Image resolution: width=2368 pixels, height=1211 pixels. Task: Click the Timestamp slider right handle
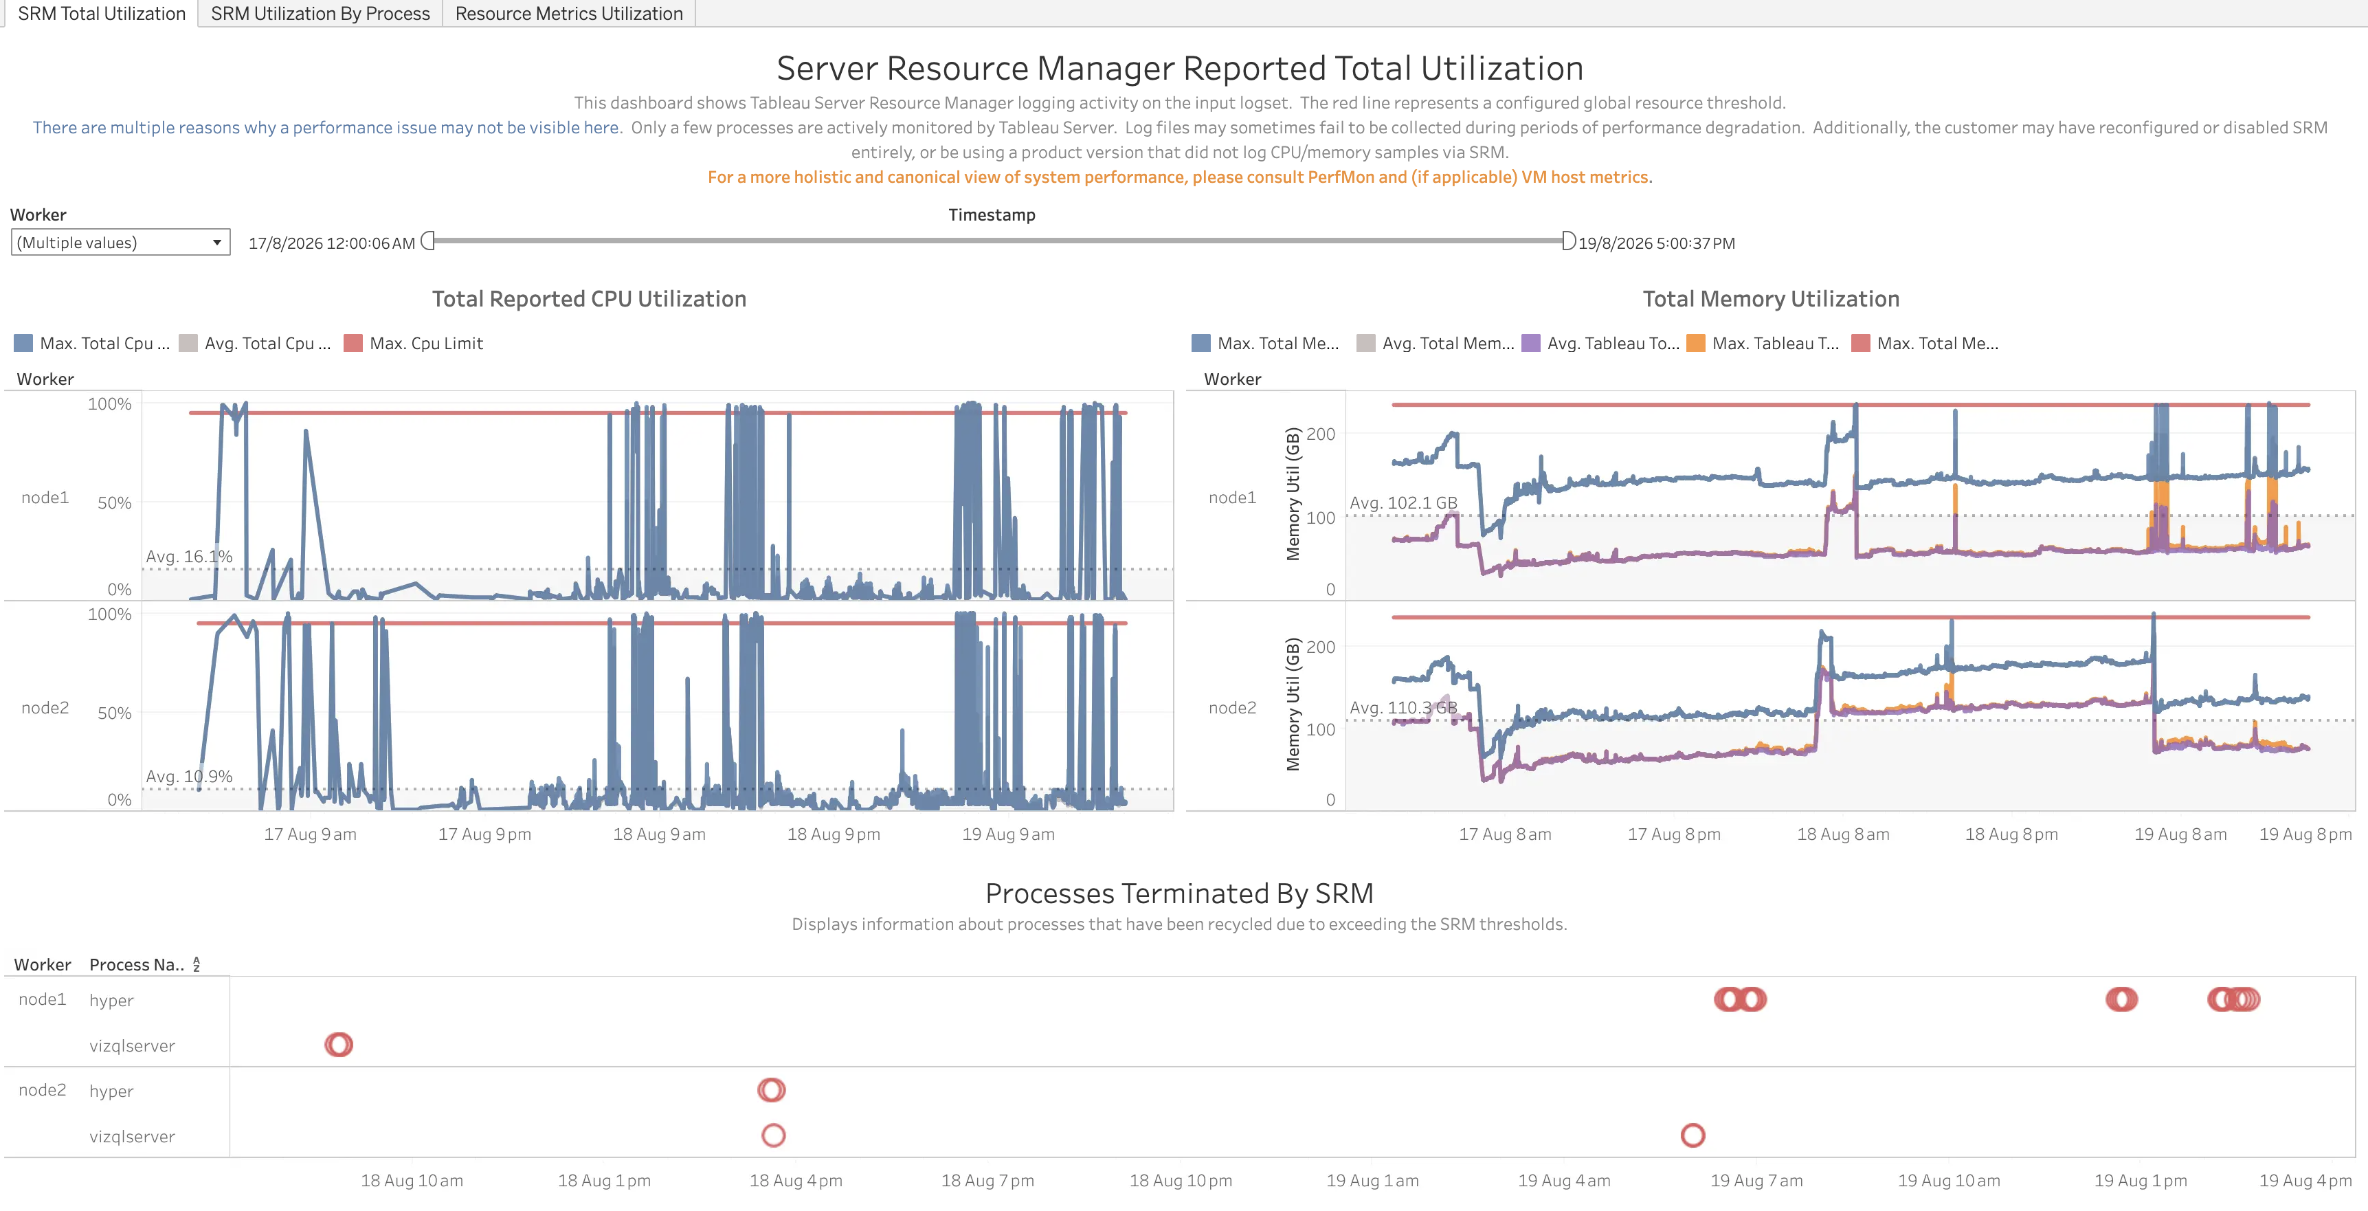tap(1568, 241)
